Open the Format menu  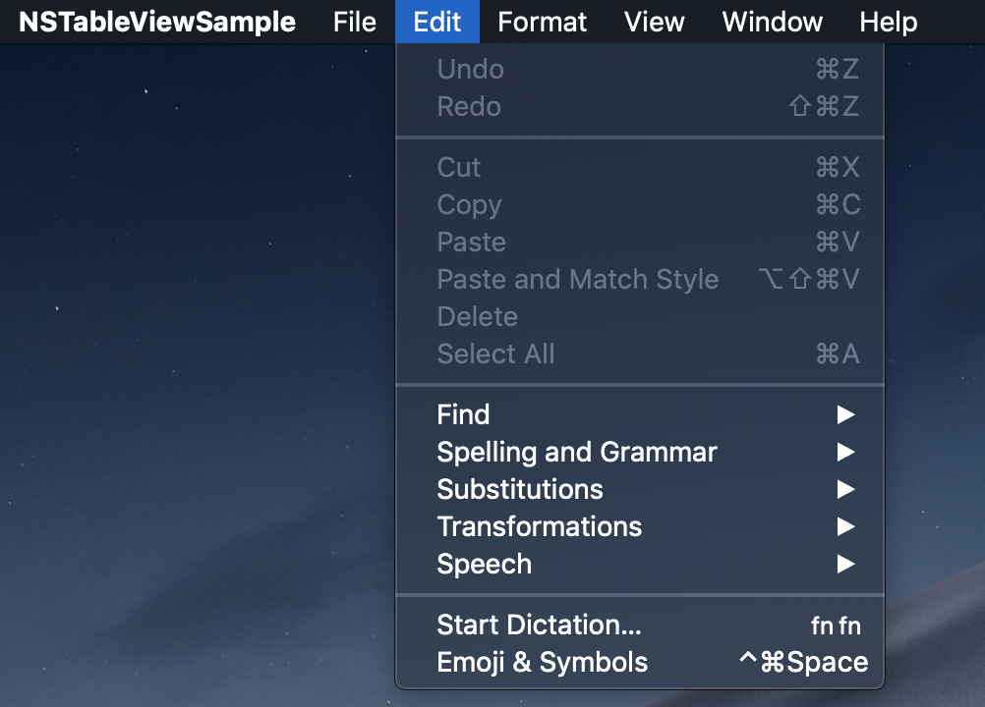pos(542,22)
